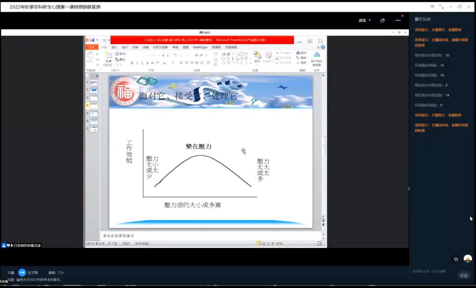
Task: Click host avatar next to 伍宇翔
Action: [x=22, y=273]
